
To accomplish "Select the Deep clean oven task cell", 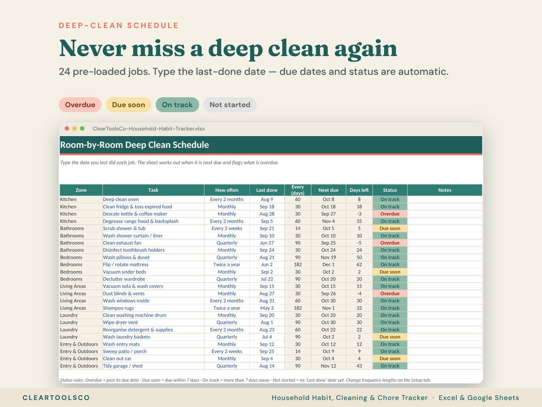I will 153,199.
